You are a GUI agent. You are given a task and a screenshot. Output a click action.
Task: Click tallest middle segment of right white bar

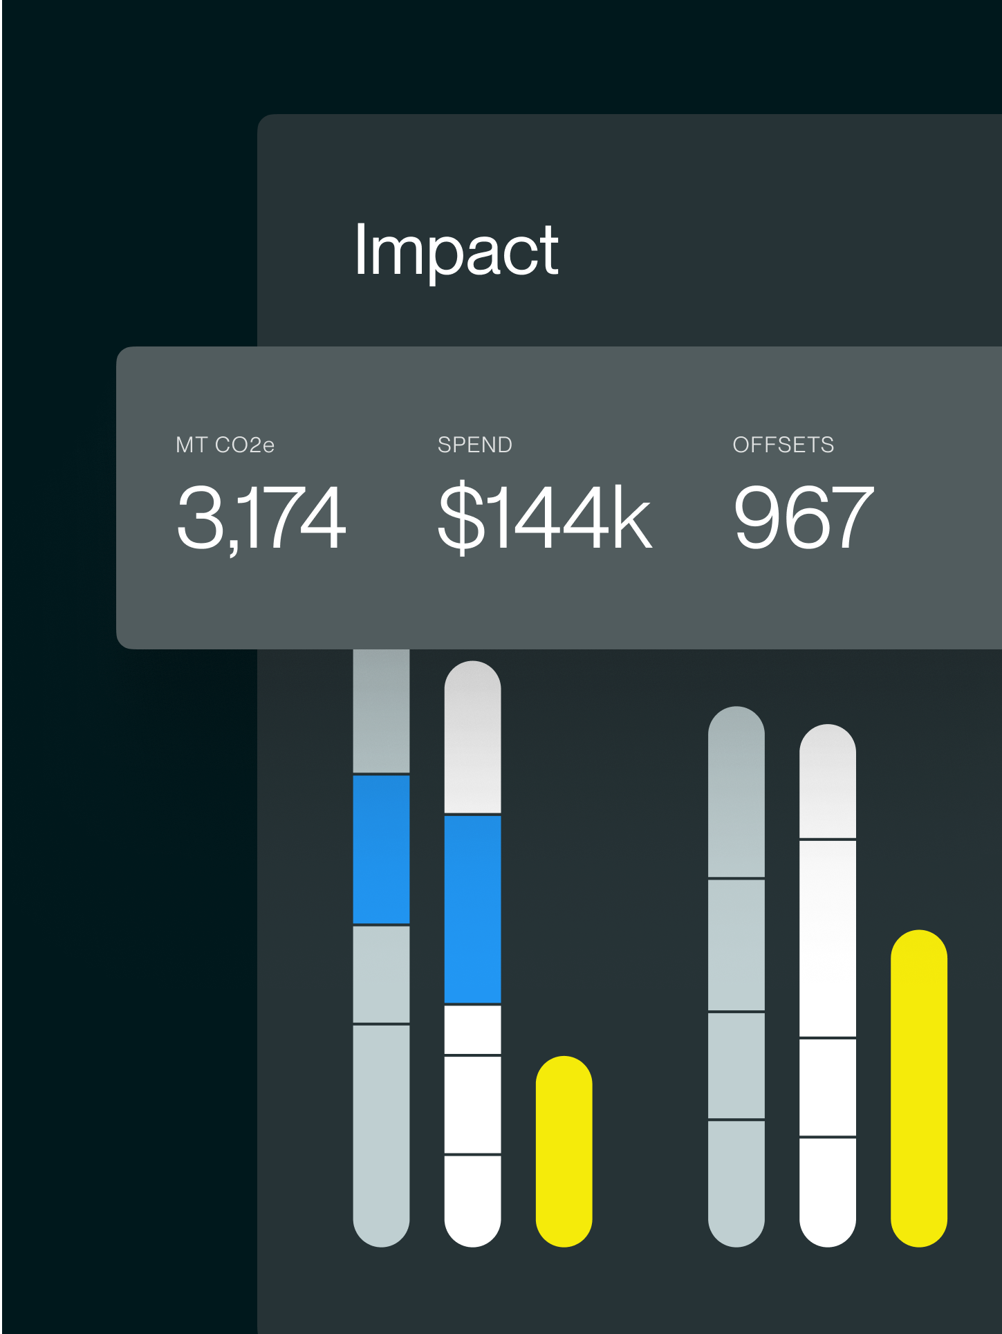(827, 938)
